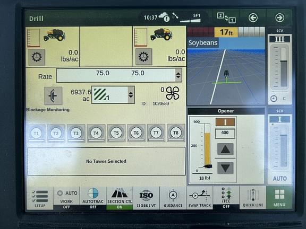Toggle AutoTrac on
The height and width of the screenshot is (229, 306).
[93, 198]
